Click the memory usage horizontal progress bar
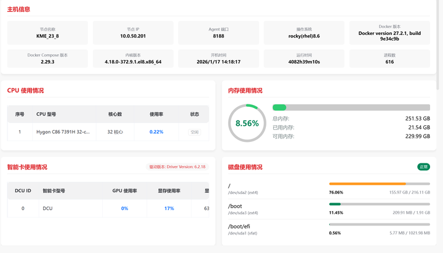443x253 pixels. pos(351,107)
